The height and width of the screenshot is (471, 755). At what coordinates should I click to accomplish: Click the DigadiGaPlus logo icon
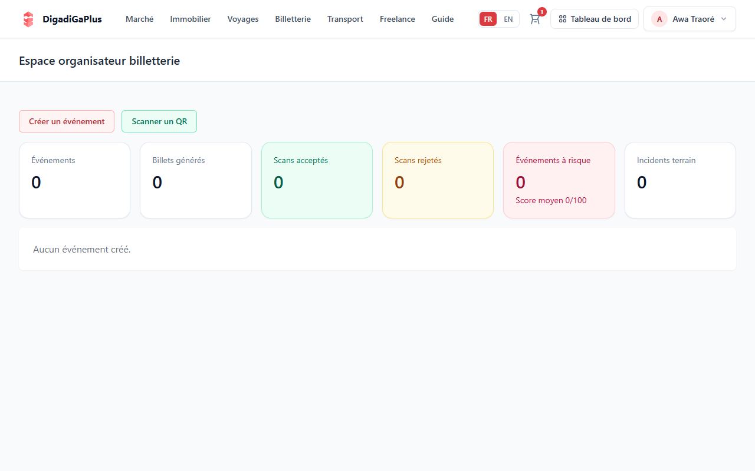(28, 19)
